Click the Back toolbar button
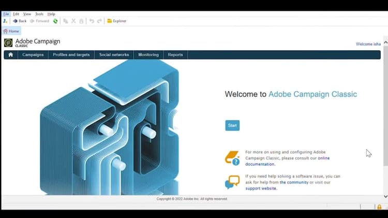Image resolution: width=388 pixels, height=218 pixels. [x=20, y=21]
